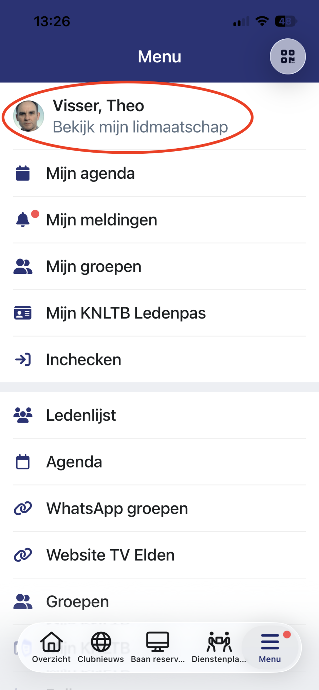The height and width of the screenshot is (690, 319).
Task: Tap Theo Visser's profile photo
Action: (x=29, y=116)
